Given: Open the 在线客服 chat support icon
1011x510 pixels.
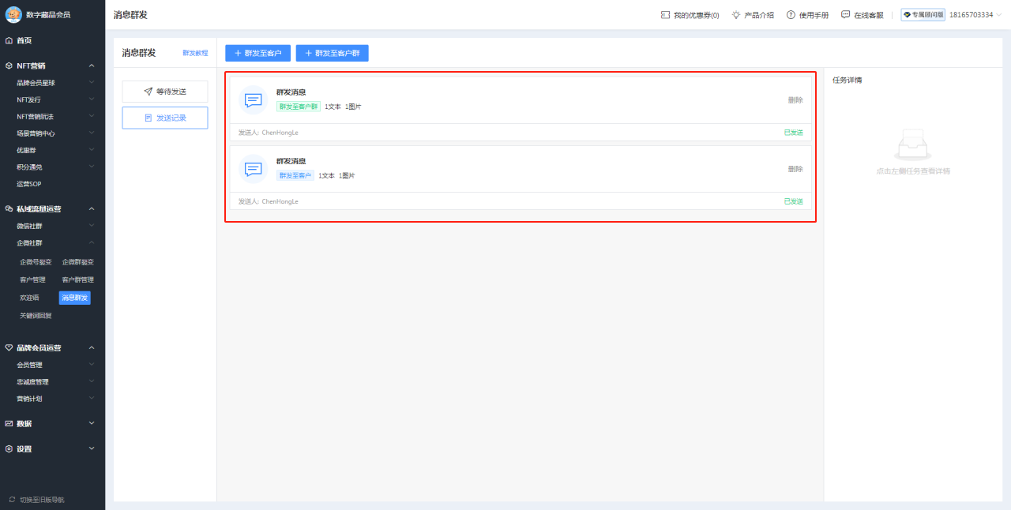Looking at the screenshot, I should [x=844, y=14].
